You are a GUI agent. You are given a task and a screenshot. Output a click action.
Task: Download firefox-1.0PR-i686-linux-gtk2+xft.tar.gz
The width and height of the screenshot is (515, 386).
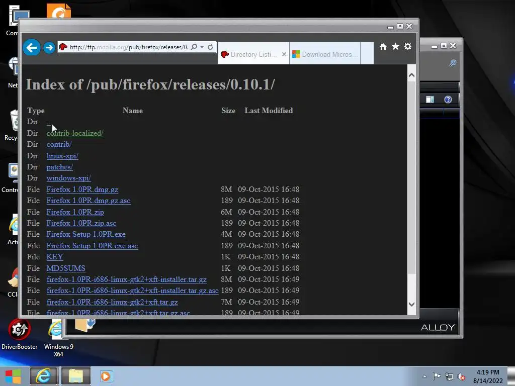pos(112,302)
